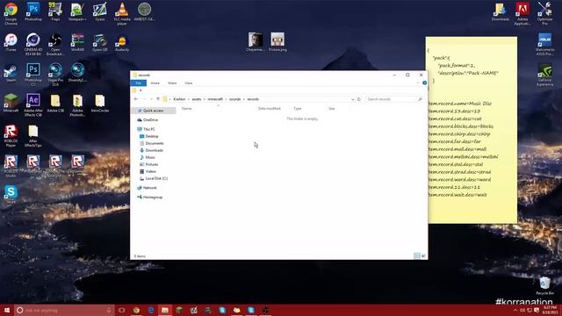Go back using Explorer back arrow
The height and width of the screenshot is (316, 562).
click(136, 99)
